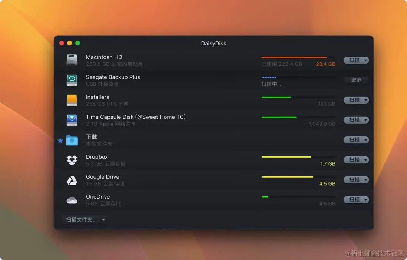Click the DaisyDisk window title
The width and height of the screenshot is (407, 260).
(x=214, y=44)
